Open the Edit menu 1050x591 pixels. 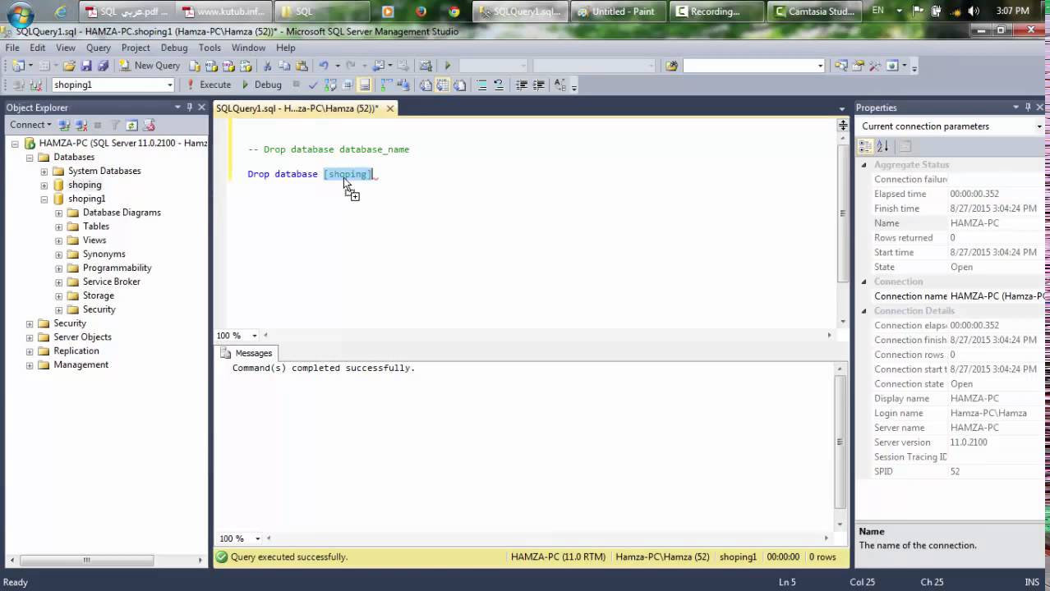tap(38, 48)
